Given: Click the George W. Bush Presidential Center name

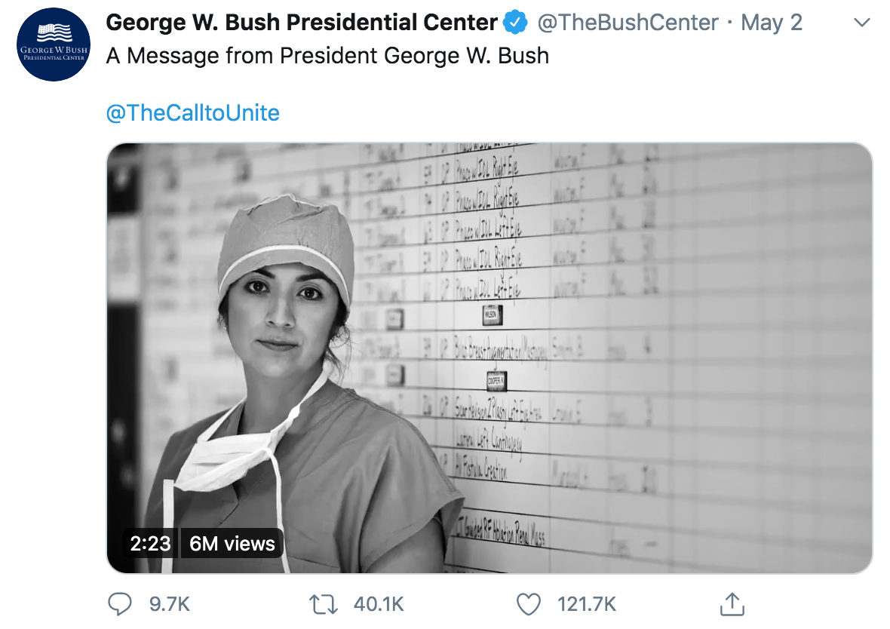Looking at the screenshot, I should tap(302, 23).
